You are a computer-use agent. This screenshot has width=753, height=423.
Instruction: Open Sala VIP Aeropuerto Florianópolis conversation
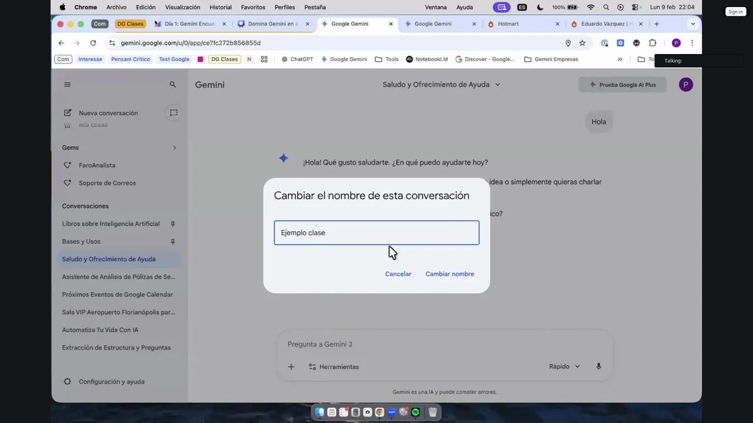118,312
